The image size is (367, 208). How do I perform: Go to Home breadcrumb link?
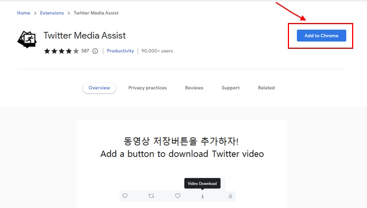point(24,13)
